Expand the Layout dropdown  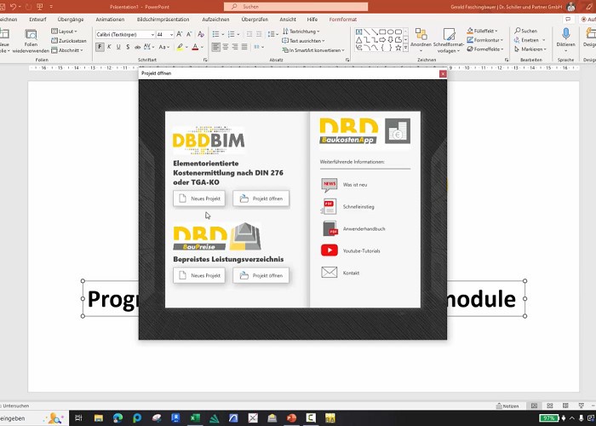[x=65, y=32]
